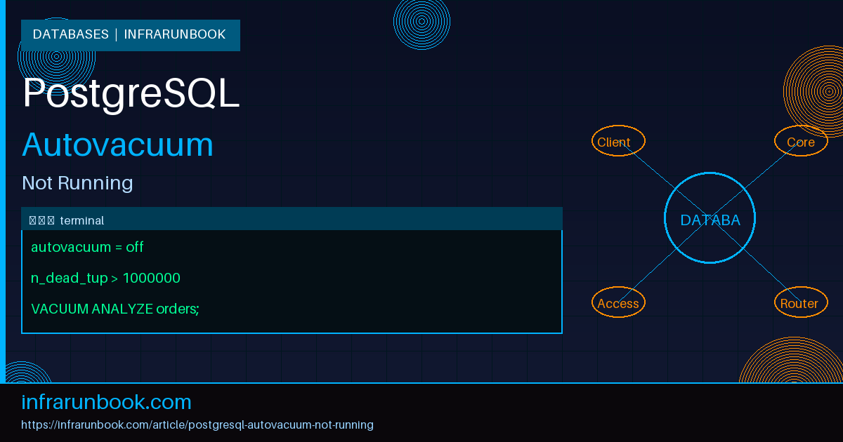Toggle the n_dead_tup threshold condition line
Image resolution: width=843 pixels, height=442 pixels.
105,278
